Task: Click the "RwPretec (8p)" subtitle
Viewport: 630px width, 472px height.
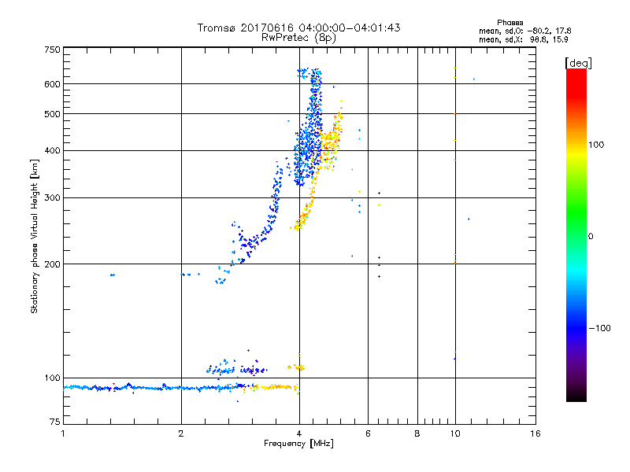Action: (x=298, y=38)
